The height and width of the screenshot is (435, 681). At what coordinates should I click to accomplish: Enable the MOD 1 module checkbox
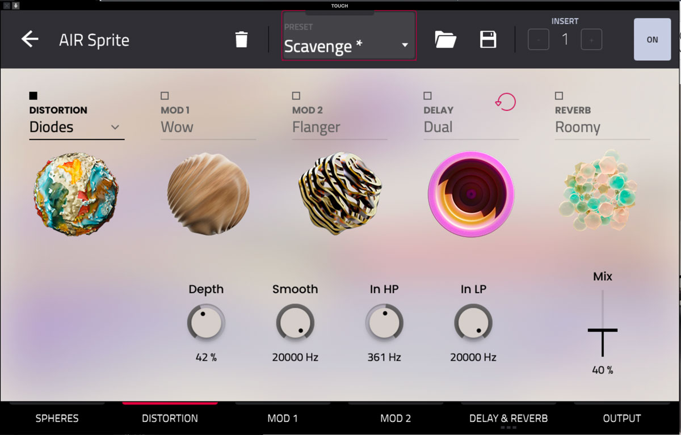(165, 96)
